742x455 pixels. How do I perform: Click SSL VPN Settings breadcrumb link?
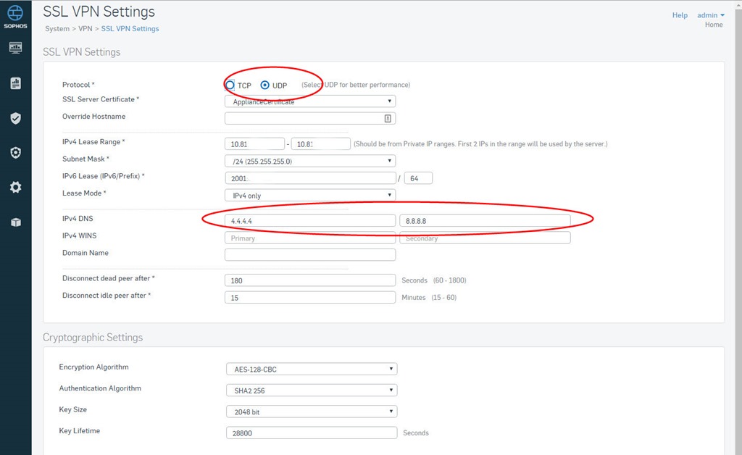[130, 29]
